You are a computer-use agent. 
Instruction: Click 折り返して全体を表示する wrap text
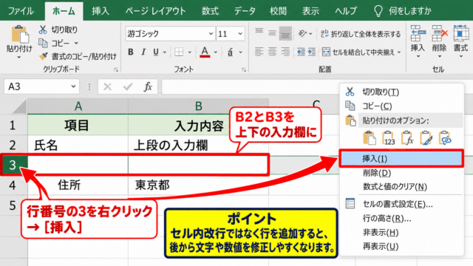click(361, 34)
